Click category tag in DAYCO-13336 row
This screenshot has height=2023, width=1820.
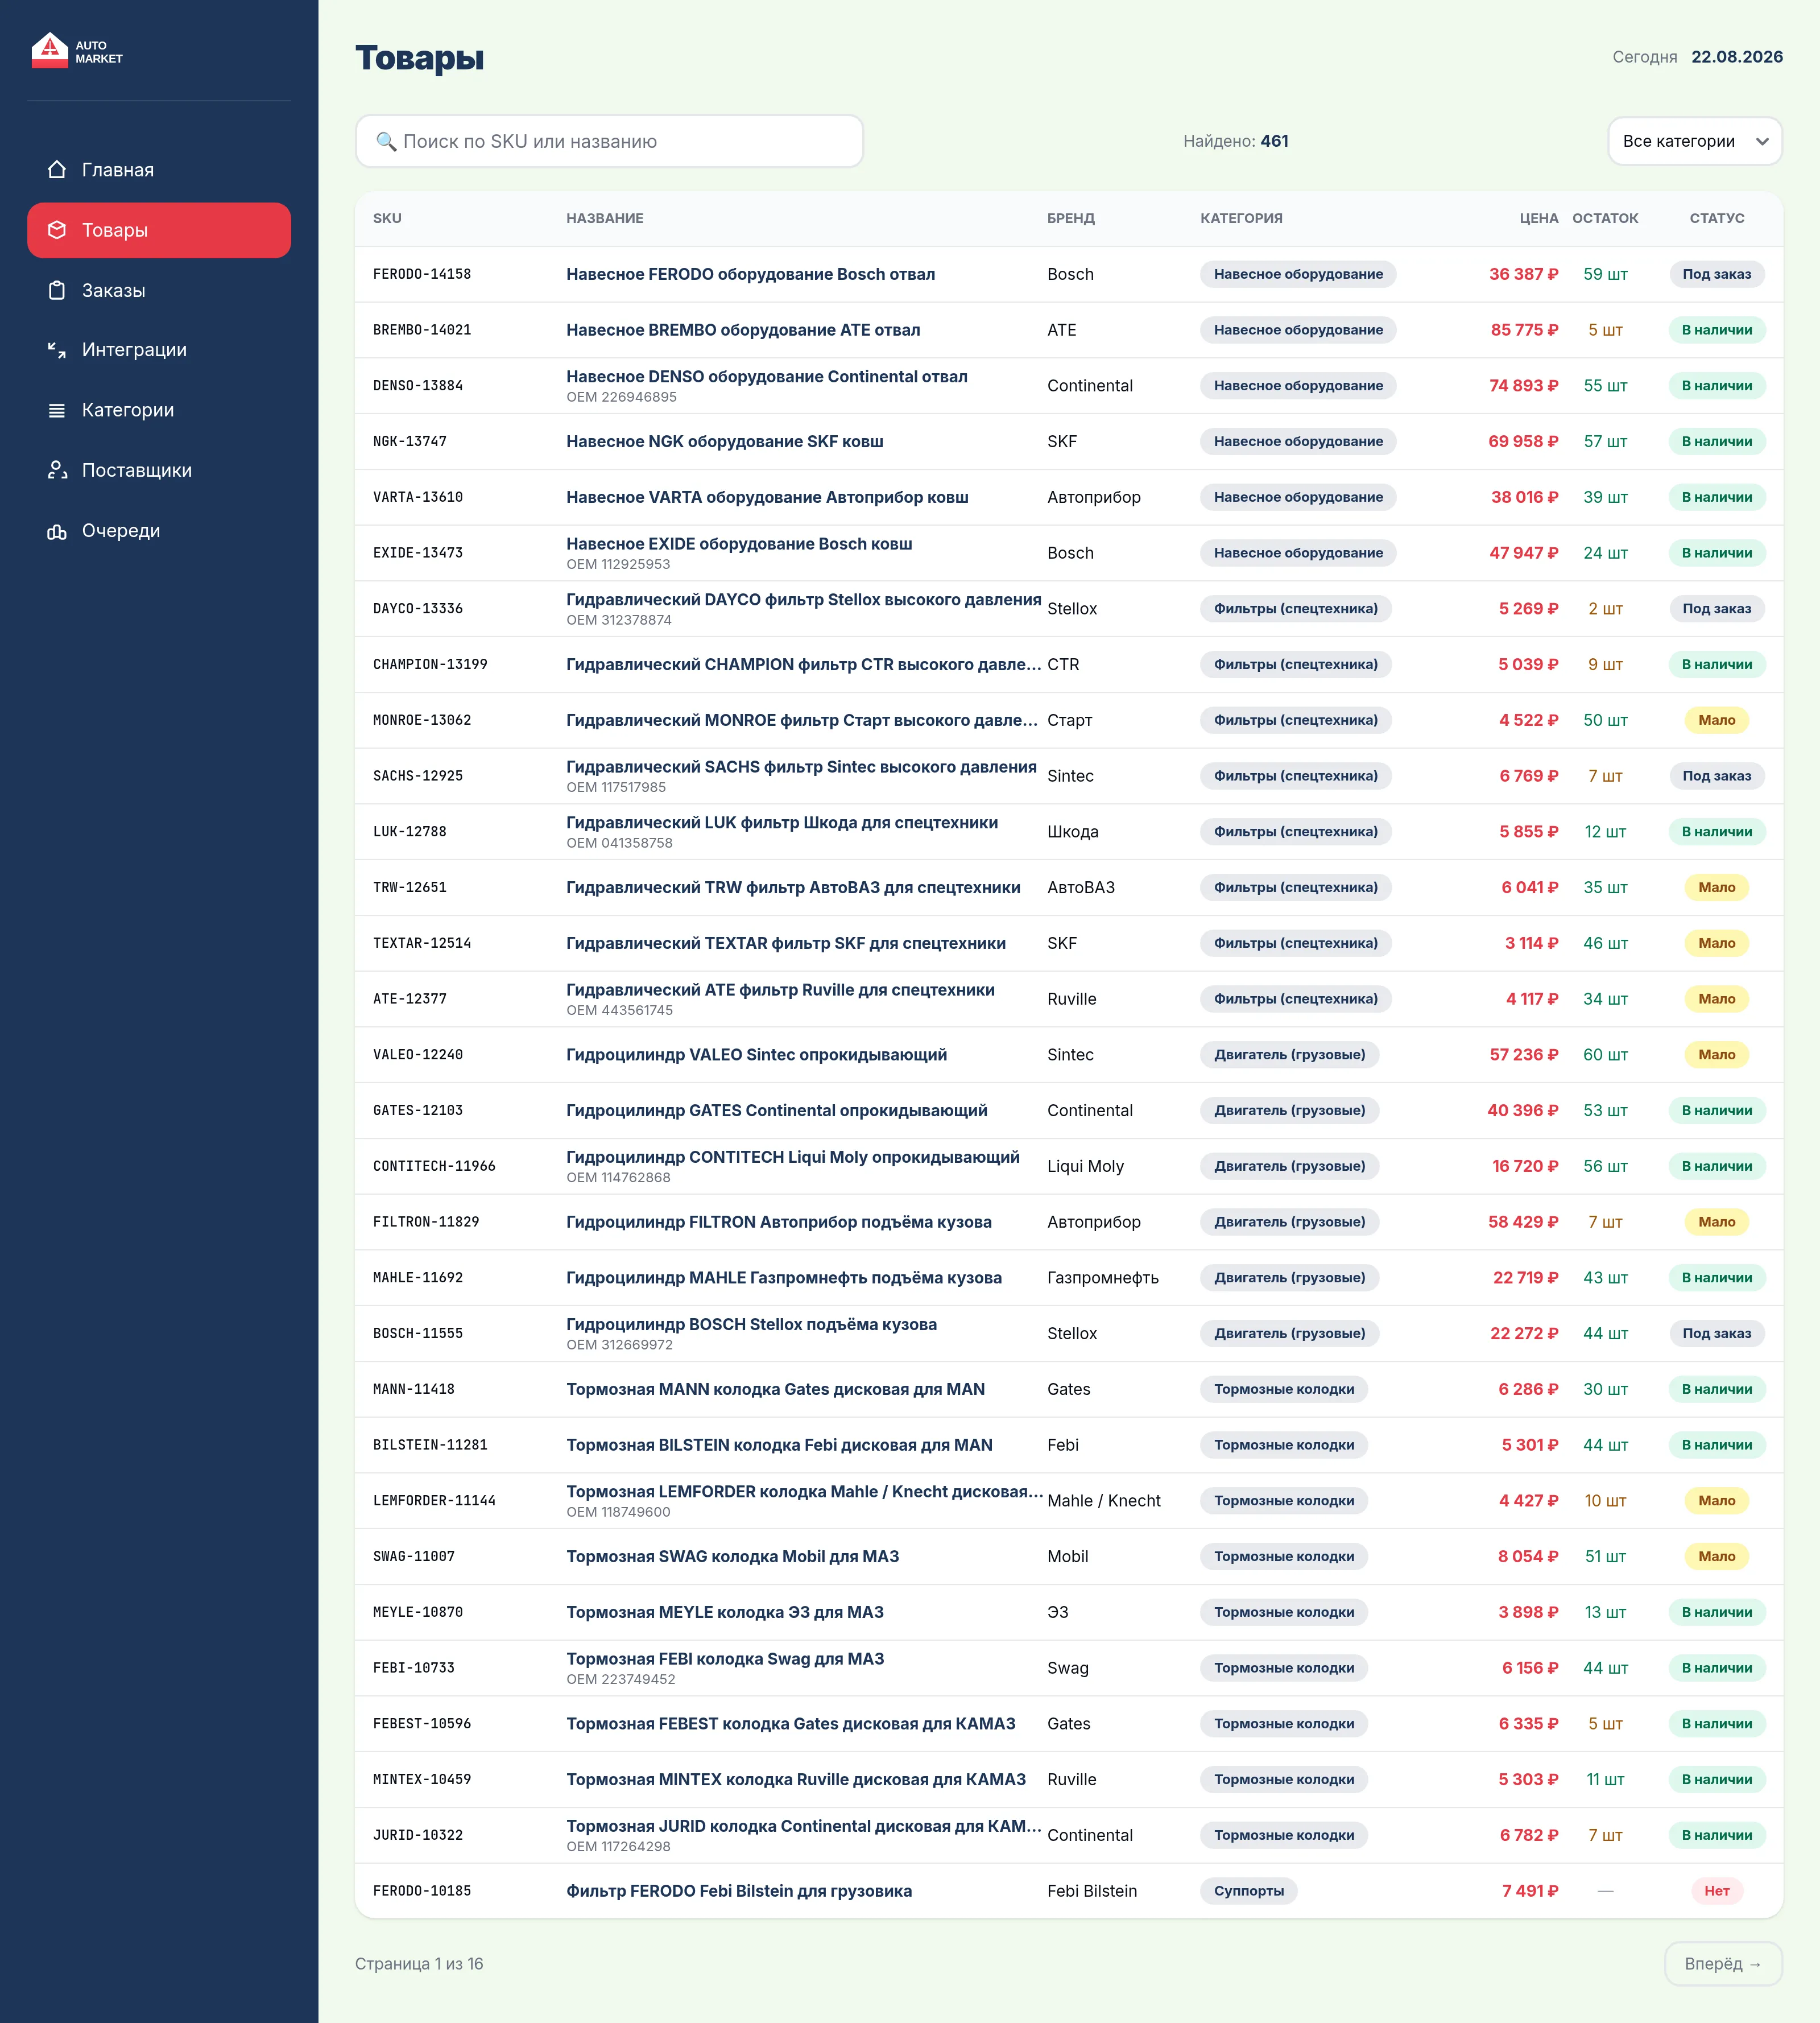coord(1295,609)
